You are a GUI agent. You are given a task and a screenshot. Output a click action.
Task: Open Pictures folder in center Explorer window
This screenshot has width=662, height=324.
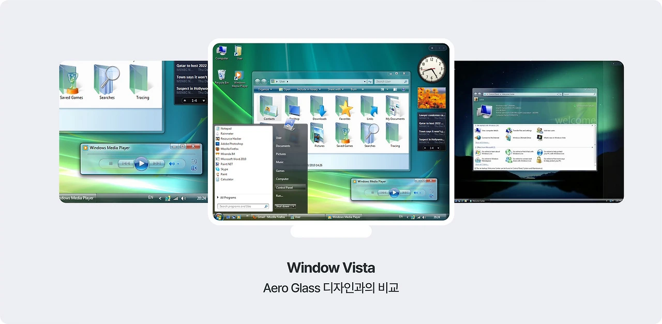click(x=320, y=136)
